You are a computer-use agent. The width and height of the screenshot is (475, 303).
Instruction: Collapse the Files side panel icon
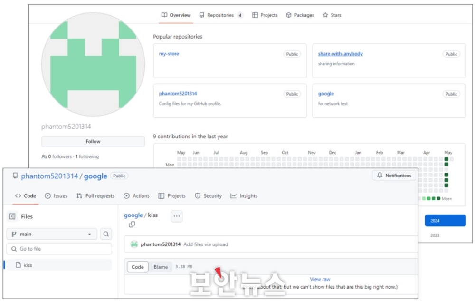[12, 216]
